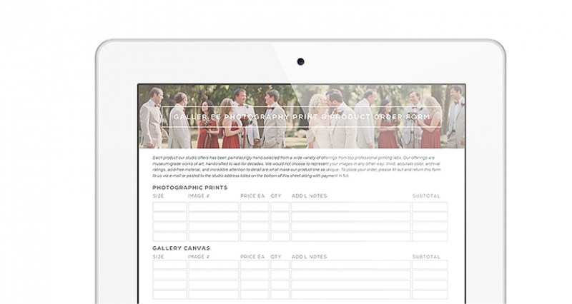Click first Subtotal field in Photographic Prints
572x304 pixels.
click(x=430, y=207)
